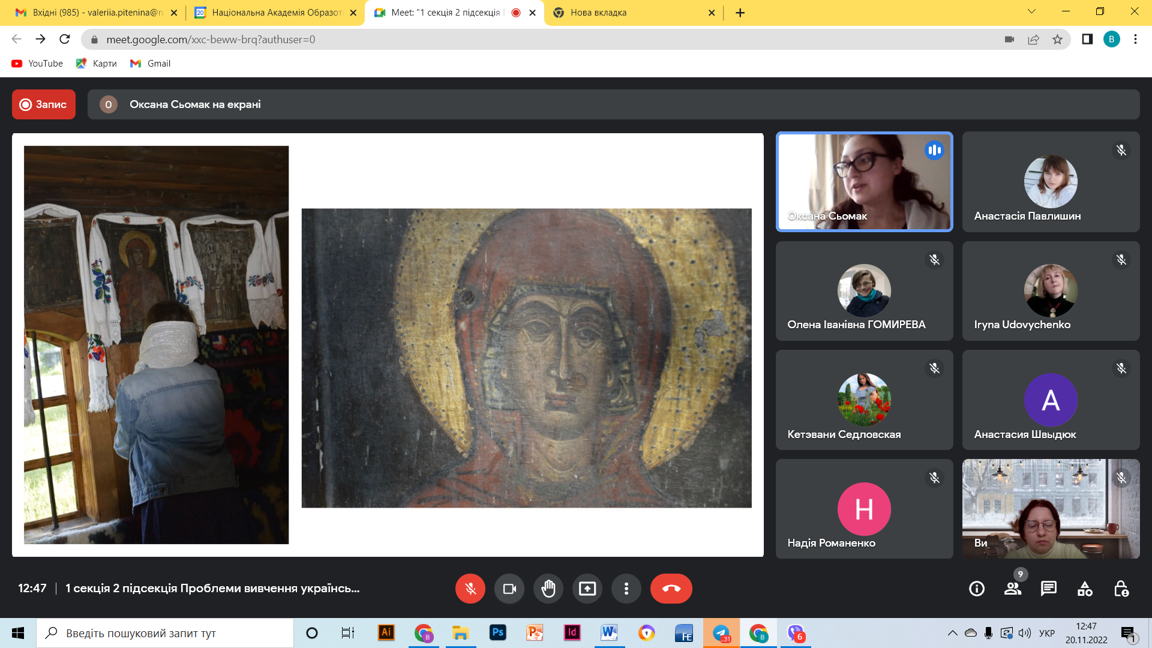Viewport: 1152px width, 648px height.
Task: Open Windows Start menu
Action: (x=18, y=633)
